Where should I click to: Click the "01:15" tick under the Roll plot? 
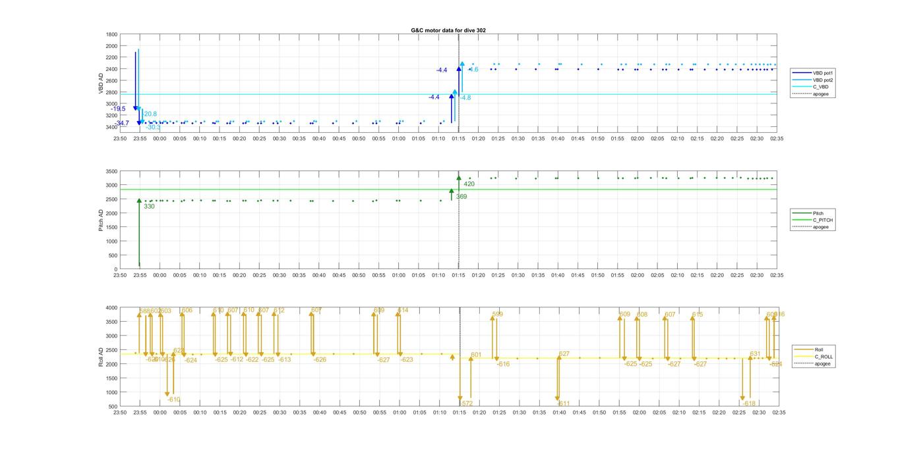tap(459, 413)
